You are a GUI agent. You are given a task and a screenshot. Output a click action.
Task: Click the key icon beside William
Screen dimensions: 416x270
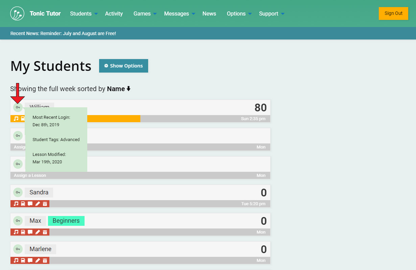click(x=18, y=107)
